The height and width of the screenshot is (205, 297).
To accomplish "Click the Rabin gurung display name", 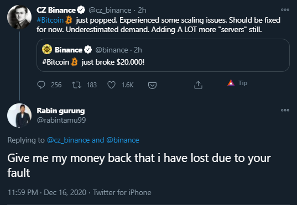I will coord(61,111).
